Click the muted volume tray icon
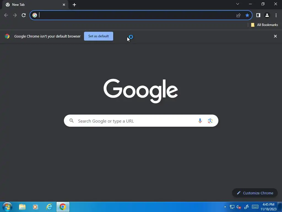This screenshot has height=212, width=282. tap(239, 207)
